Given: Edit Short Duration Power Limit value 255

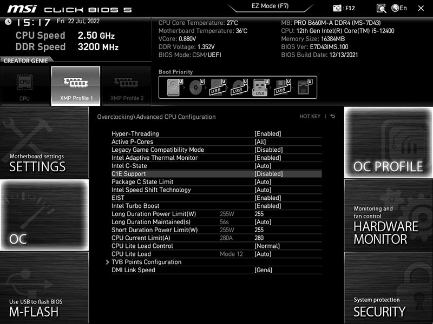Looking at the screenshot, I should [x=259, y=230].
